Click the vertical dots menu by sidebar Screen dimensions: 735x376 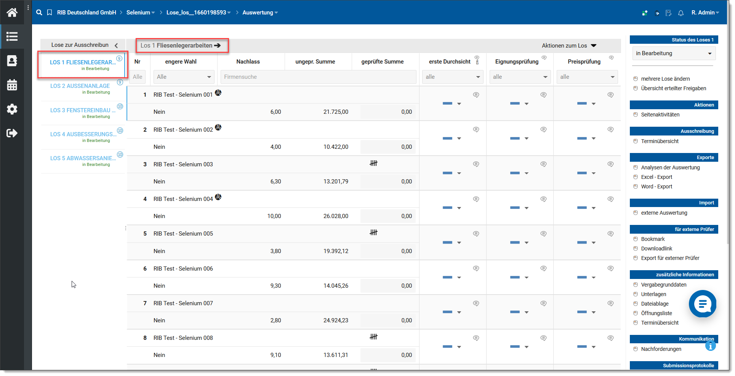[x=28, y=8]
